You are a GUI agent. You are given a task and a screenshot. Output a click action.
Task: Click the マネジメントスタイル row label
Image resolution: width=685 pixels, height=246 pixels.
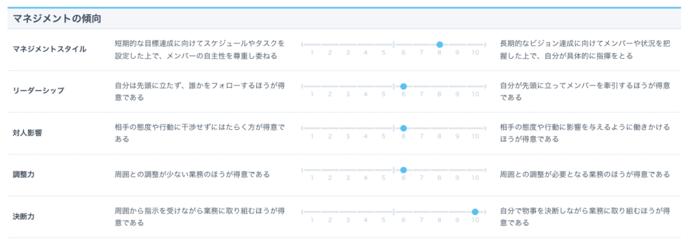point(50,49)
